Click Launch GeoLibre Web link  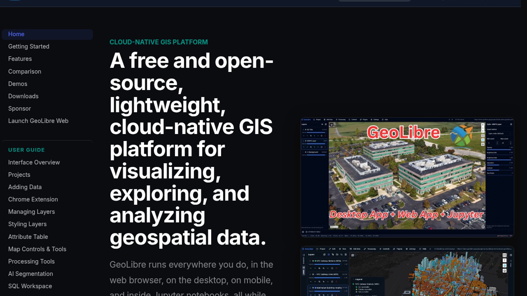point(38,121)
